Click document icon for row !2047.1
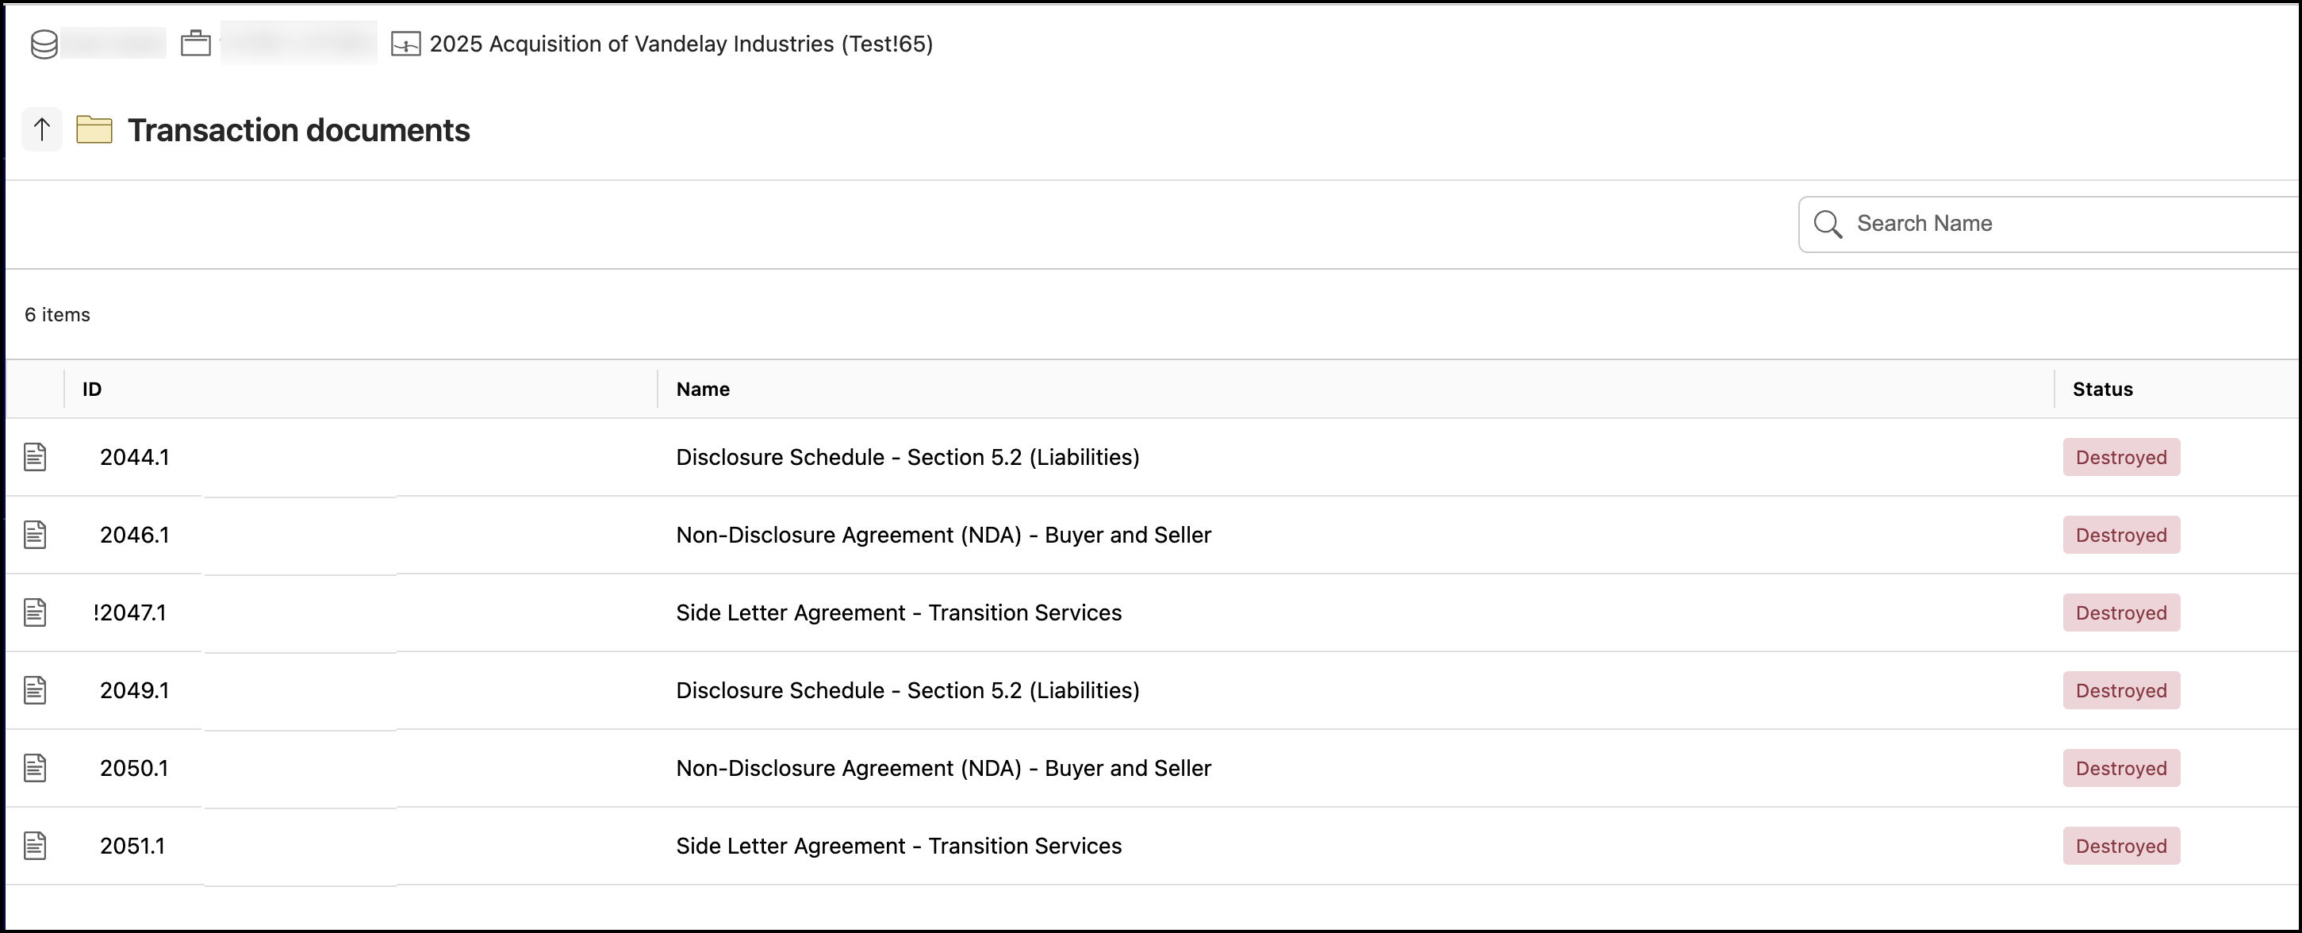Image resolution: width=2302 pixels, height=933 pixels. [35, 613]
